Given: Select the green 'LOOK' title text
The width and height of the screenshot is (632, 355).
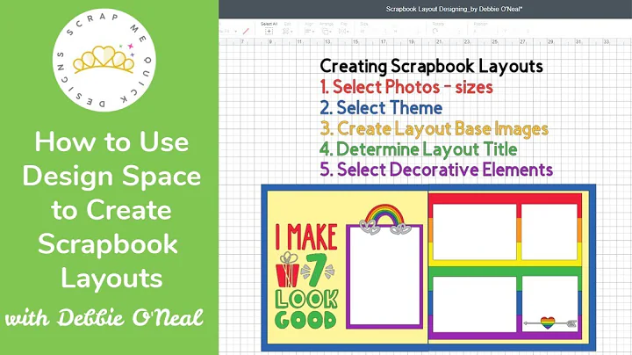Looking at the screenshot, I should coord(306,300).
